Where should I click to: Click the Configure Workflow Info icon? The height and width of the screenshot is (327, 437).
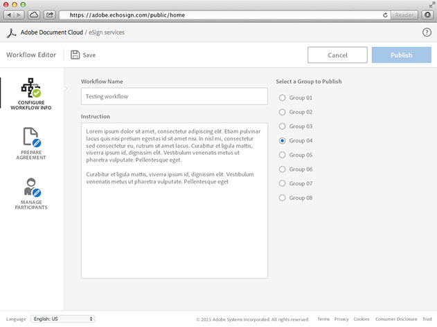coord(31,88)
